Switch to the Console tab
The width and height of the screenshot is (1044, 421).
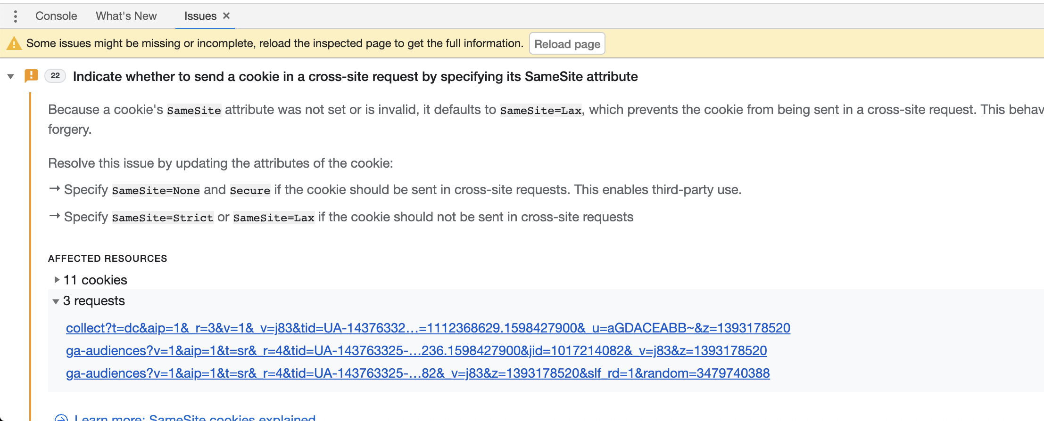click(x=56, y=16)
